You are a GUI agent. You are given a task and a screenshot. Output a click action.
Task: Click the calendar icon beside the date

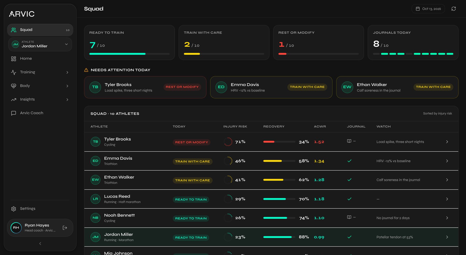click(x=418, y=9)
